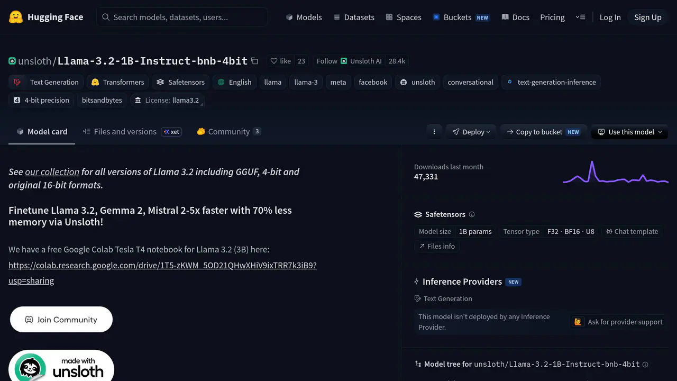Open the our collection link

pos(52,172)
